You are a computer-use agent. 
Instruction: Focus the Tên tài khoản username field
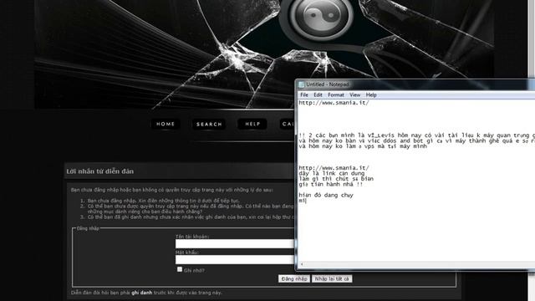[235, 243]
